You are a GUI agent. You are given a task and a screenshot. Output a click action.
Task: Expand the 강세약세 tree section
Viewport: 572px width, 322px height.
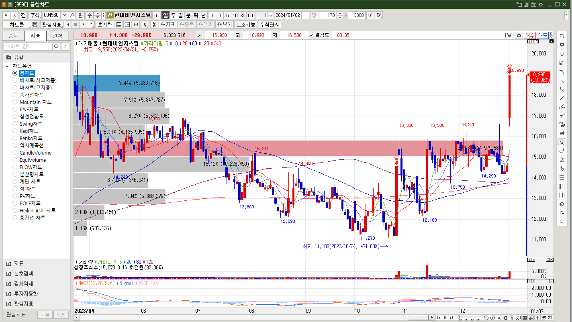pos(8,284)
